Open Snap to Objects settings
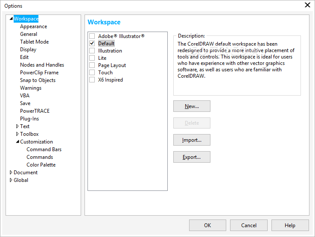This screenshot has width=315, height=237. [38, 80]
